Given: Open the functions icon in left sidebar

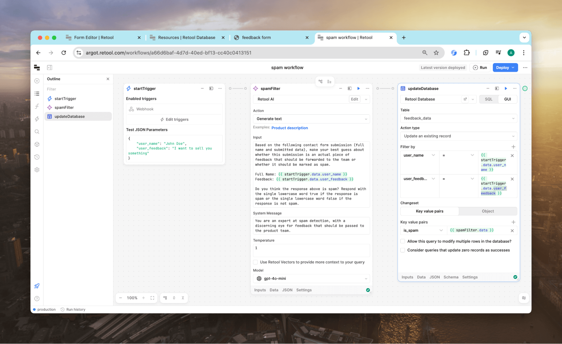Looking at the screenshot, I should tap(37, 106).
